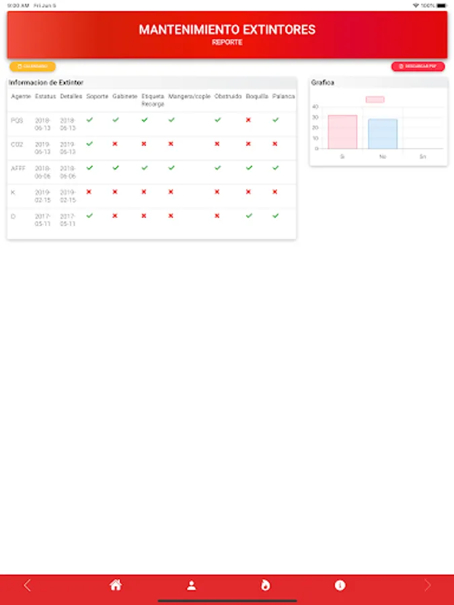Image resolution: width=454 pixels, height=605 pixels.
Task: Select the D agent cell
Action: (x=13, y=216)
